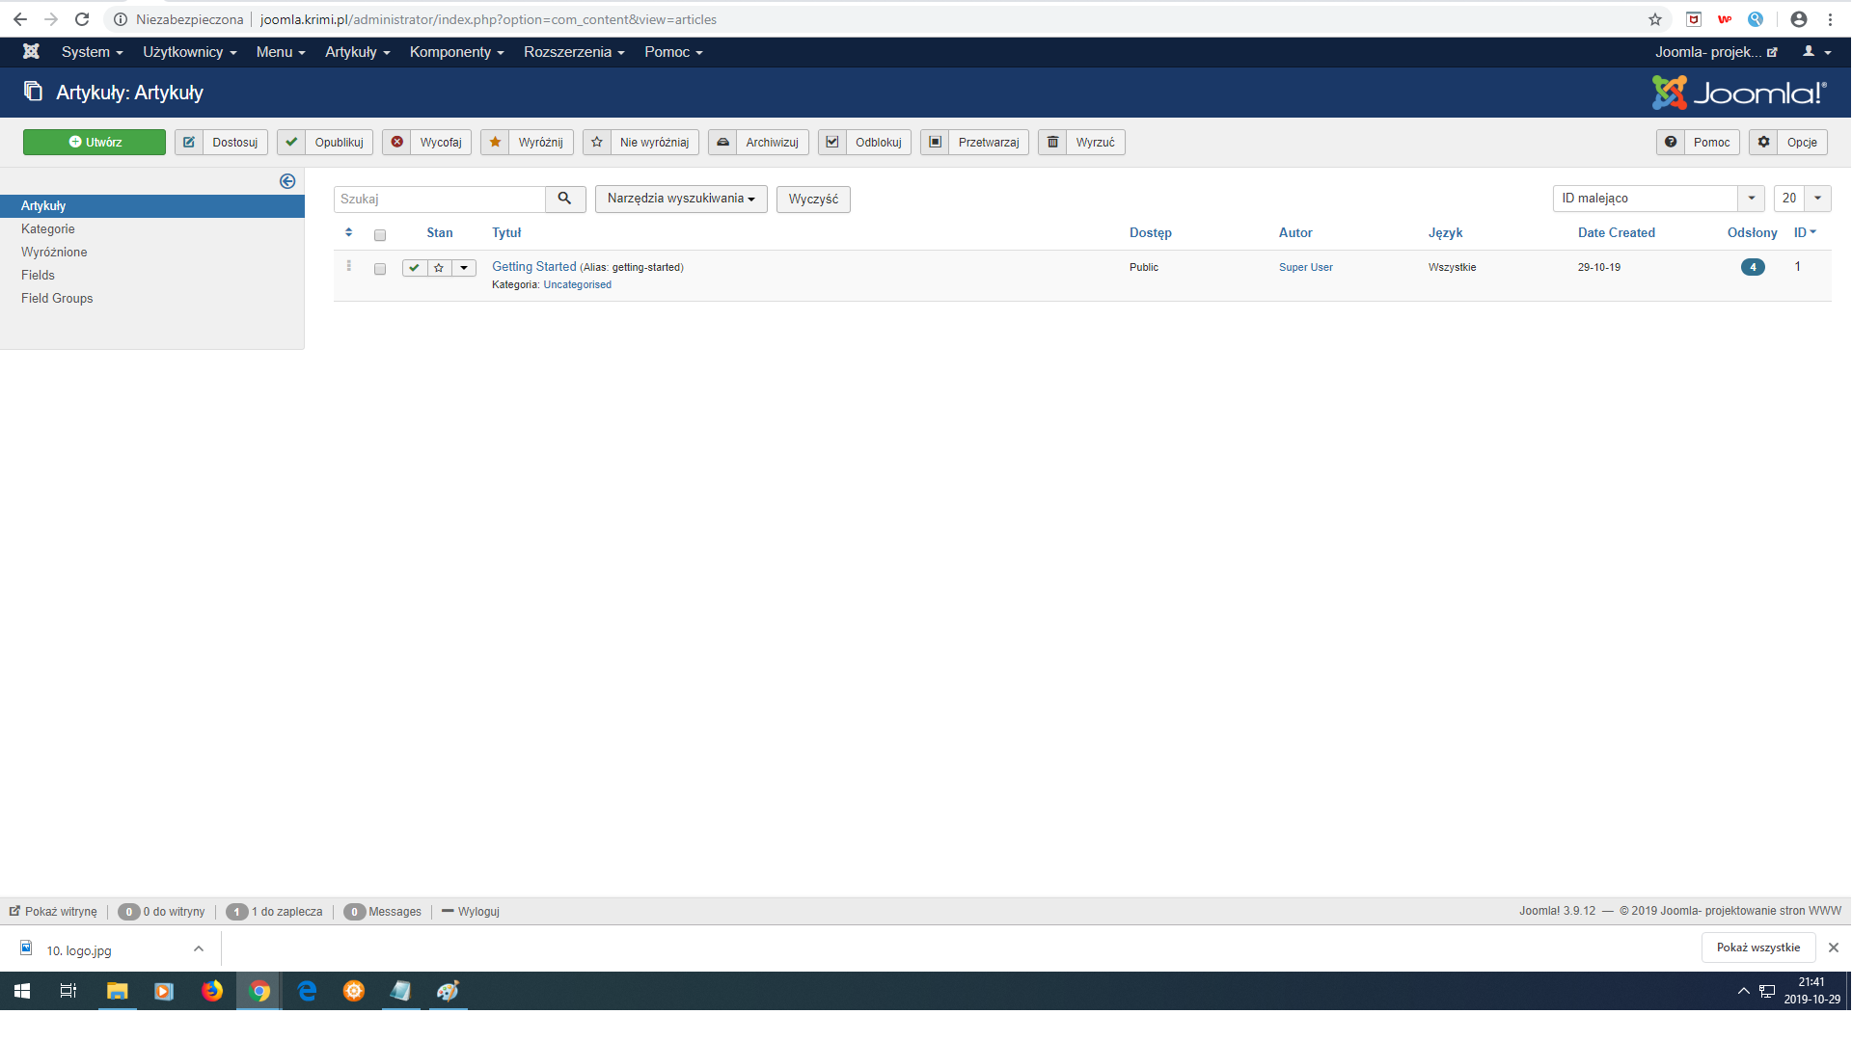
Task: Open the Komponenty menu
Action: point(456,52)
